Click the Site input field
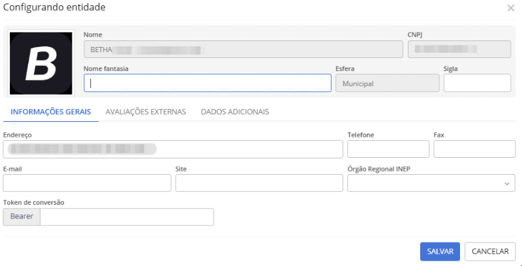Image resolution: width=522 pixels, height=266 pixels. (259, 183)
